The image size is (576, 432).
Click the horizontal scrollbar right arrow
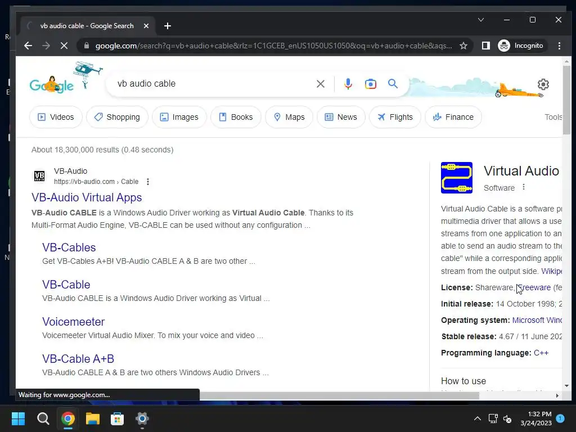557,395
